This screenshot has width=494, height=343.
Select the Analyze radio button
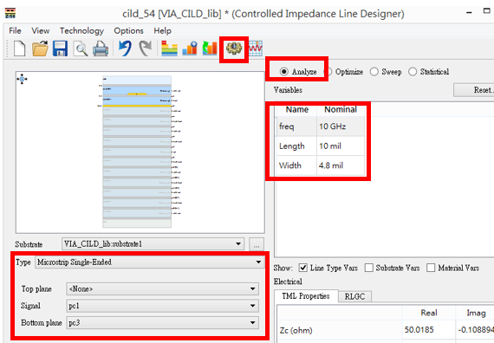click(284, 72)
